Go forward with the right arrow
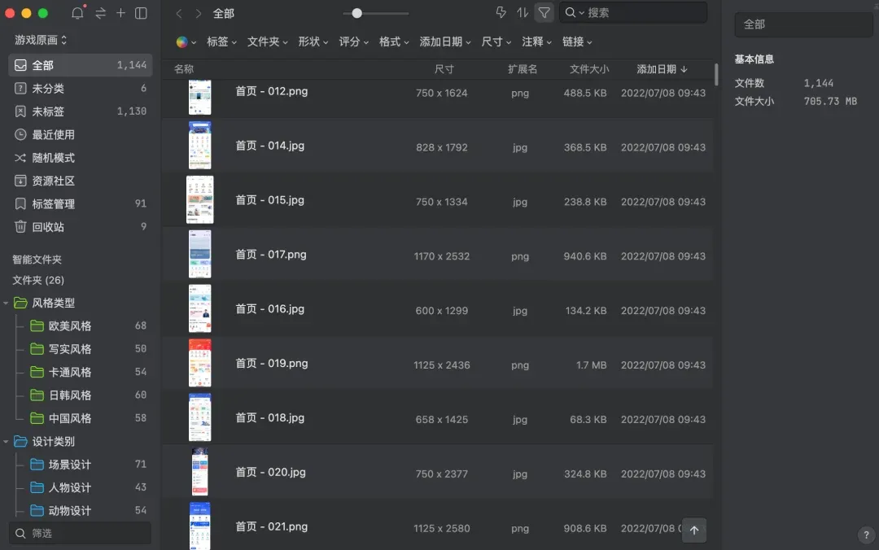This screenshot has width=879, height=550. click(x=199, y=13)
